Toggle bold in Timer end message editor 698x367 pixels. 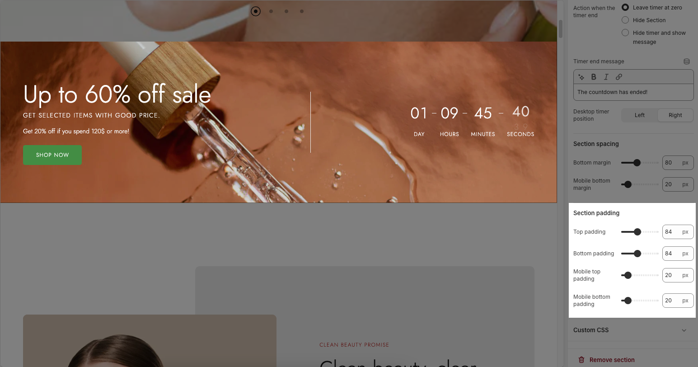594,77
